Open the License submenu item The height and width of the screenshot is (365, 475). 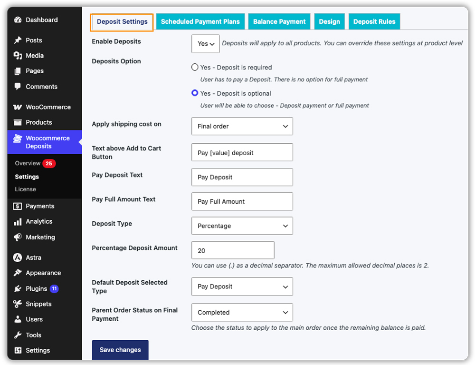(x=26, y=189)
